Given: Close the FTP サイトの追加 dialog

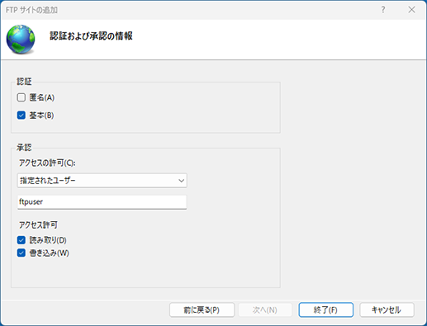Looking at the screenshot, I should pos(411,10).
